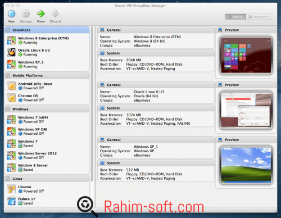Viewport: 281px width, 218px height.
Task: Click Saved status under Window 8 Server
Action: click(x=28, y=170)
